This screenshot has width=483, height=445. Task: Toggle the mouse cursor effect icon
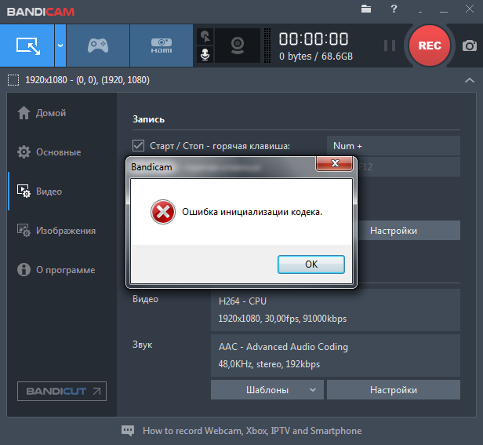click(205, 37)
